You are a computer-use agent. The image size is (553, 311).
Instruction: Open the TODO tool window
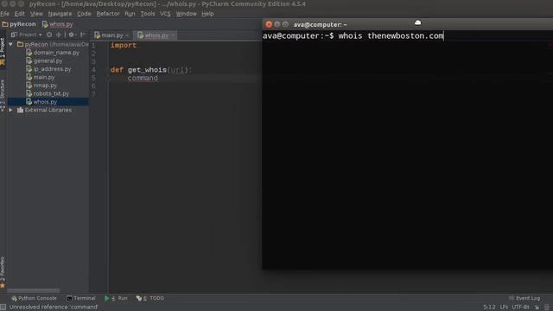pyautogui.click(x=150, y=298)
